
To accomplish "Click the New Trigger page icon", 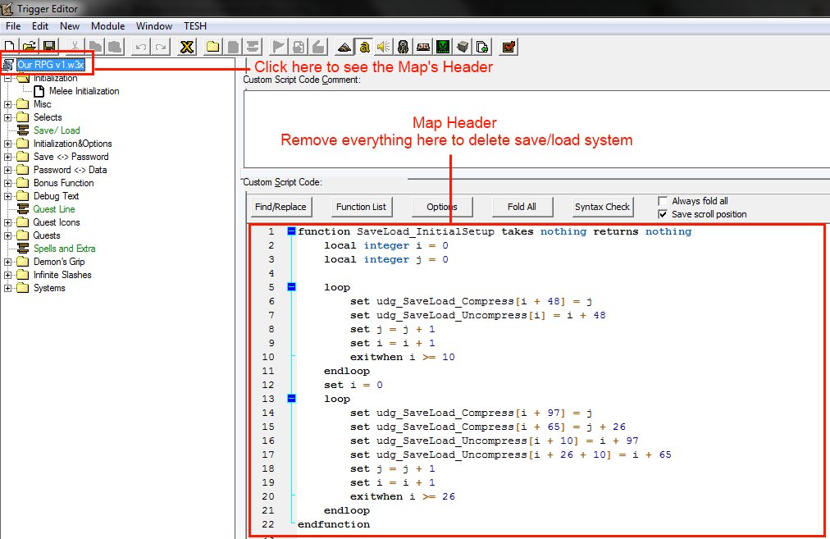I will click(233, 47).
